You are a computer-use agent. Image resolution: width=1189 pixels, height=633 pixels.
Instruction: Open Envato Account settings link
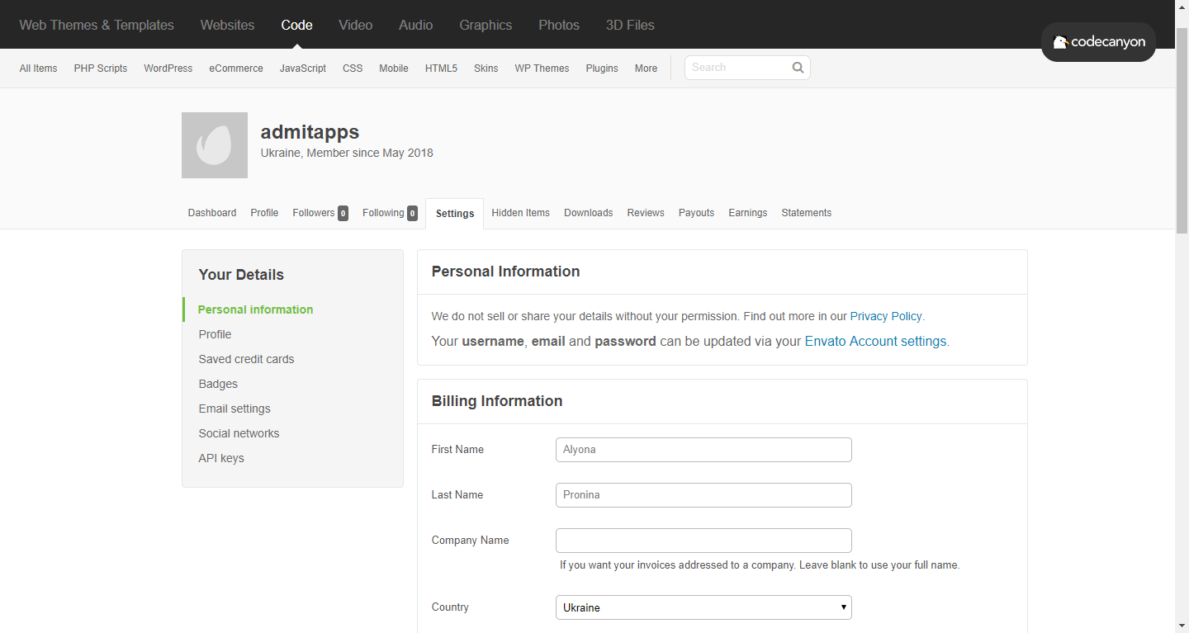coord(875,341)
